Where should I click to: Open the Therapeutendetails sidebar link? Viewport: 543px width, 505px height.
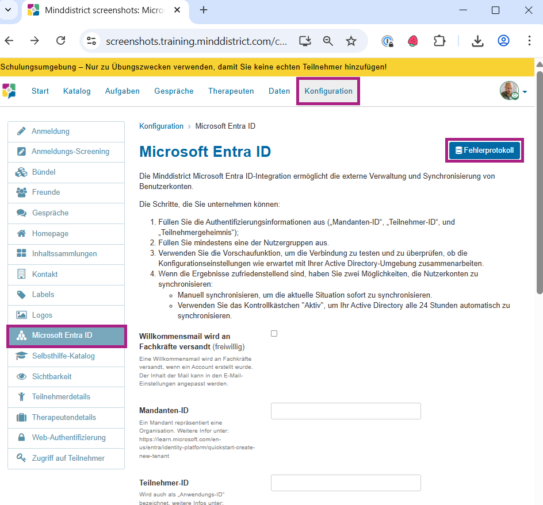coord(66,417)
